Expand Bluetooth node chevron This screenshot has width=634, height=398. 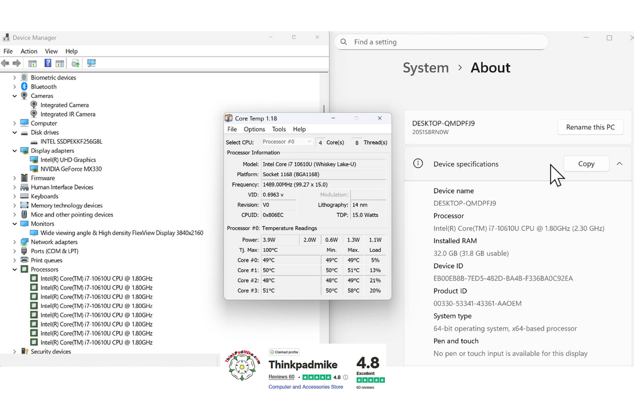(x=14, y=87)
